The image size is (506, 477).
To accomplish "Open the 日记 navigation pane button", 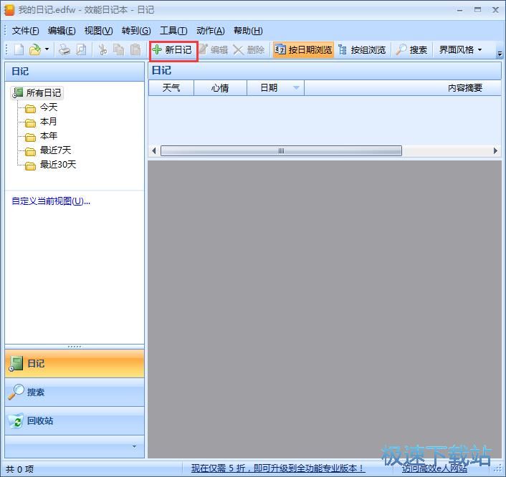I will (75, 363).
